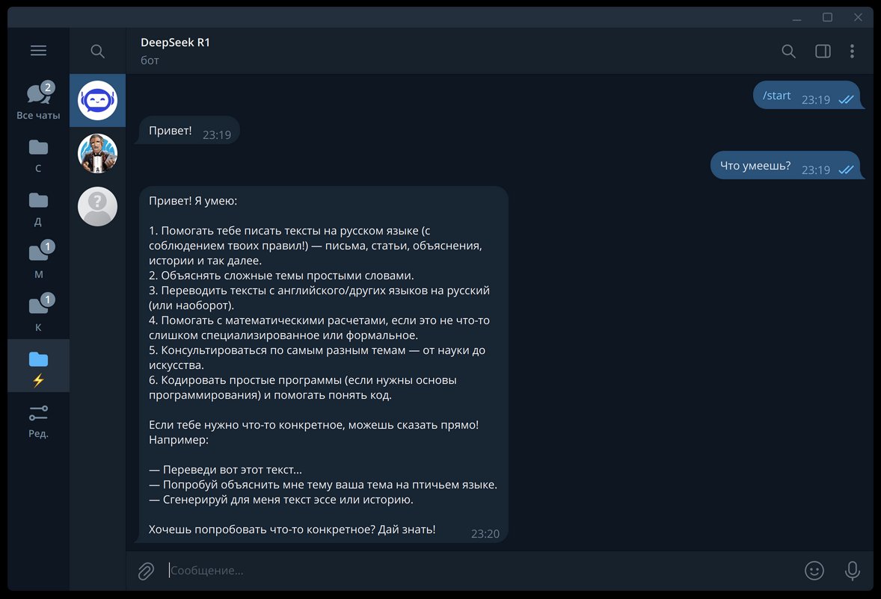Click Ред. to edit folders
881x599 pixels.
pos(38,420)
